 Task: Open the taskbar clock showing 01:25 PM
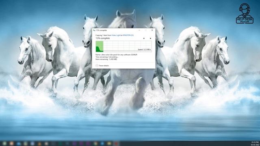[x=255, y=143]
